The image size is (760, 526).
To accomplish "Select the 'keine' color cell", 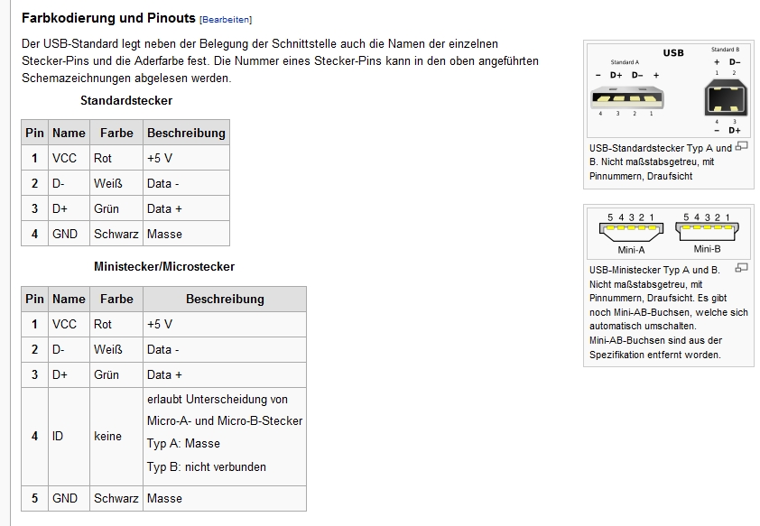I will (x=116, y=436).
